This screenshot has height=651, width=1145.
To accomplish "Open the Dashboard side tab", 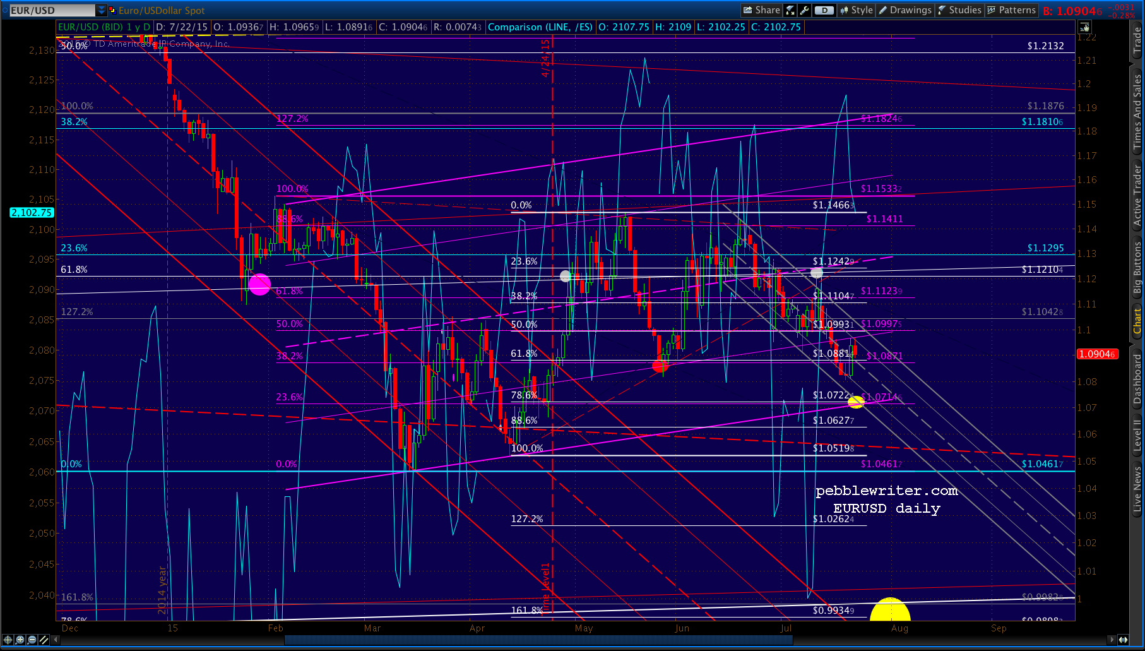I will pyautogui.click(x=1137, y=379).
